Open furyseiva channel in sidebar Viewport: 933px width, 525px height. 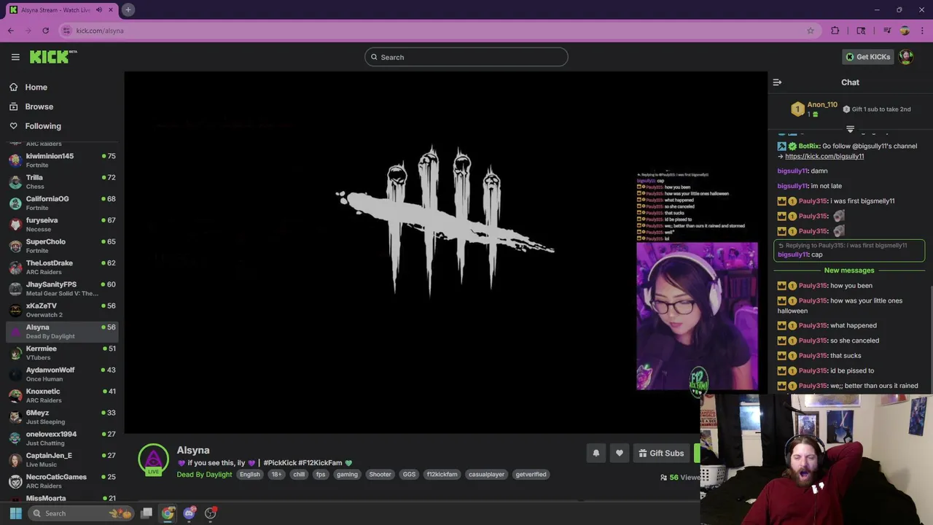pos(62,225)
